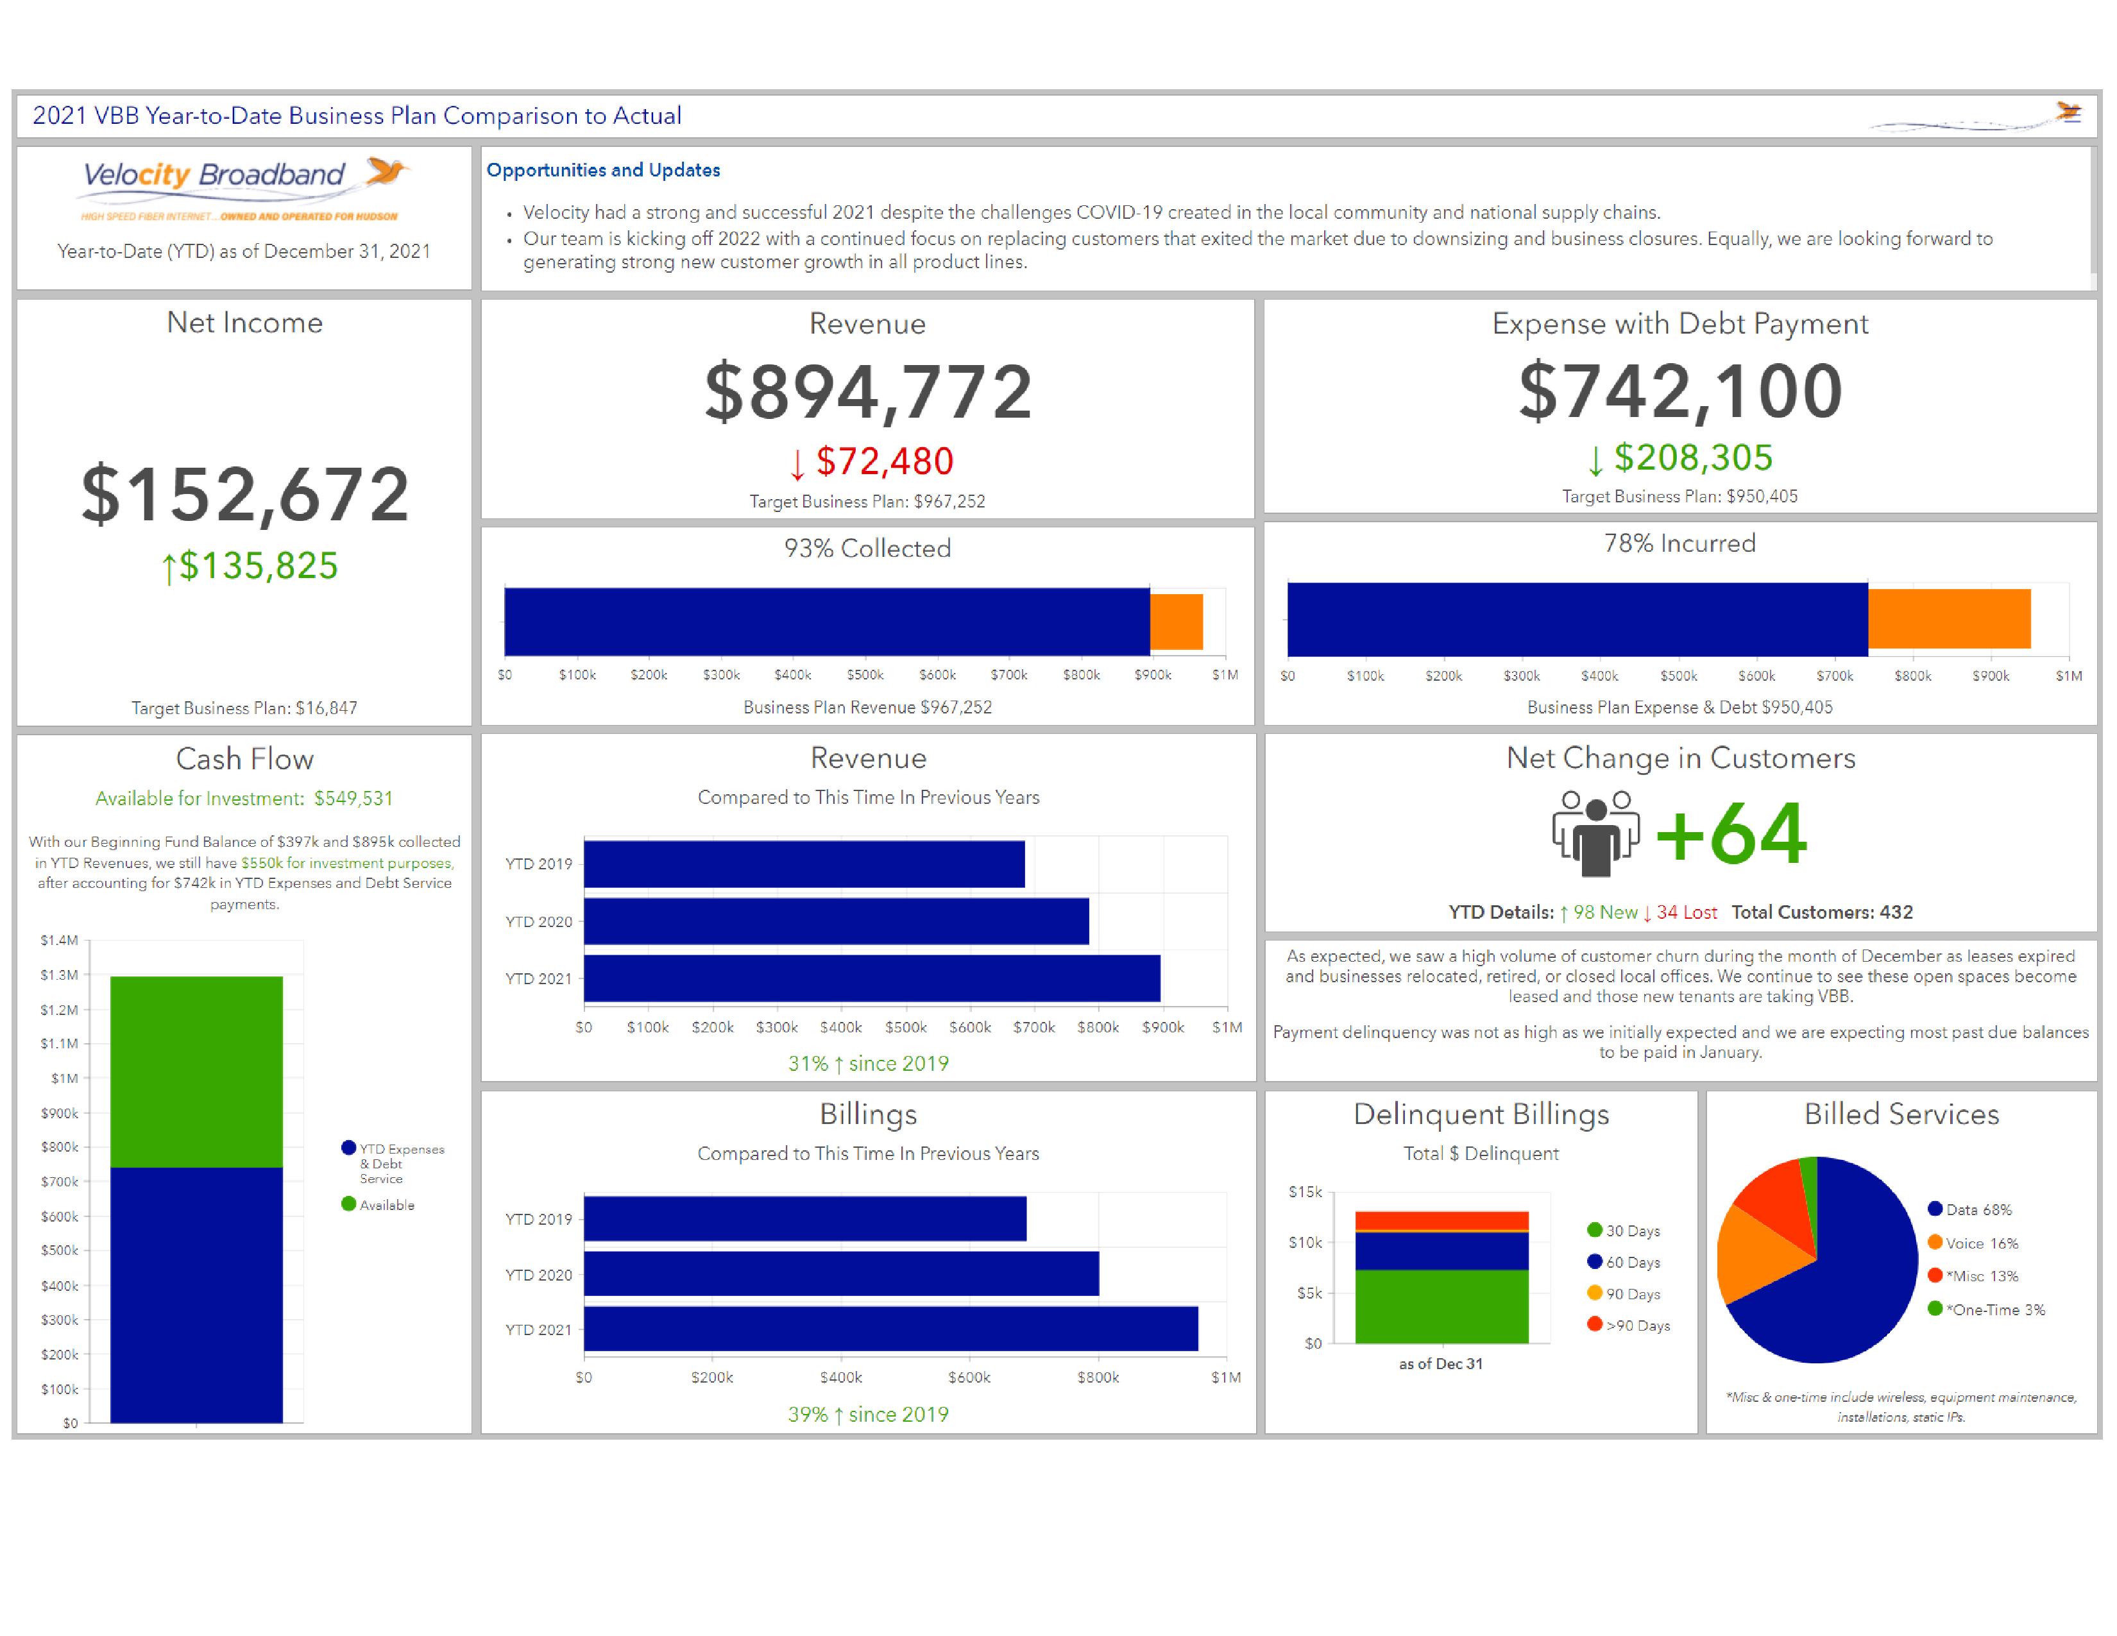
Task: Click '39% ↑ since 2019' under Billings chart
Action: click(869, 1414)
